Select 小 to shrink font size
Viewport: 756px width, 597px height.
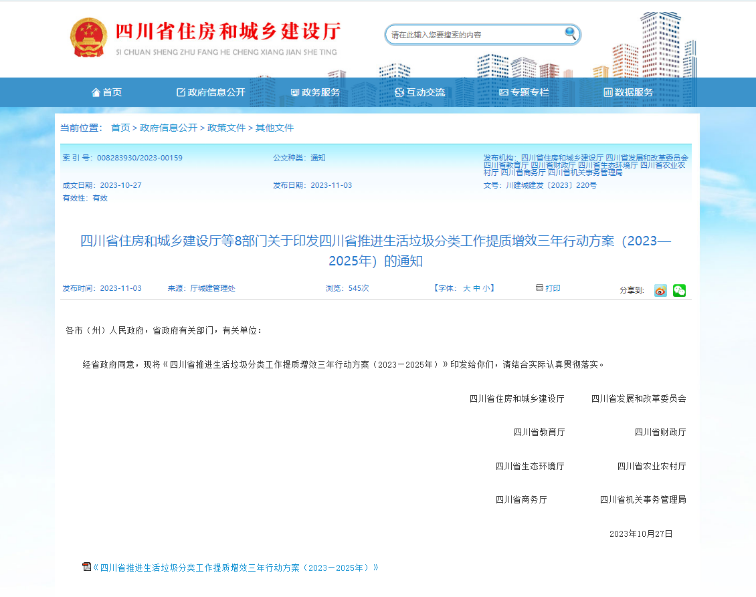pyautogui.click(x=485, y=287)
